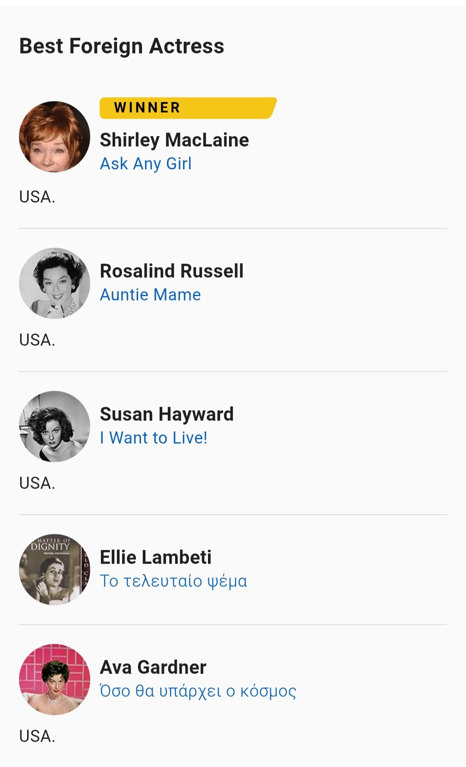Click the USA label under Susan Hayward

37,483
